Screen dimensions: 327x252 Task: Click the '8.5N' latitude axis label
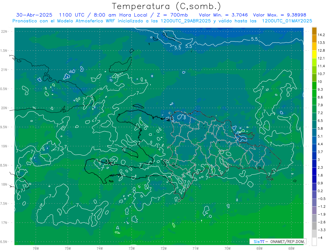4,166
